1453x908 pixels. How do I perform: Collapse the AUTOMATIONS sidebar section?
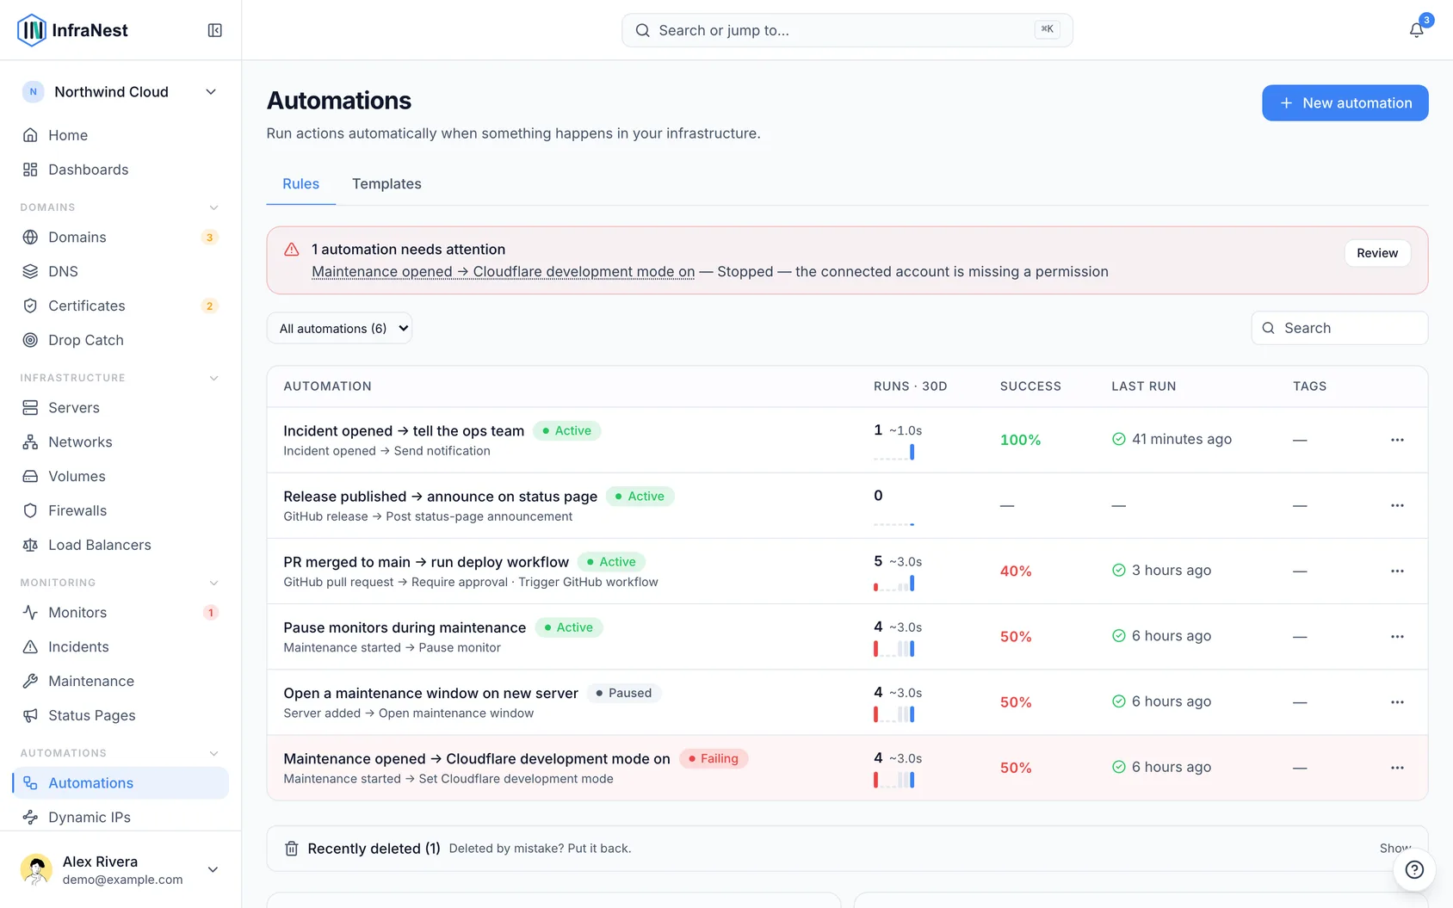pyautogui.click(x=213, y=753)
